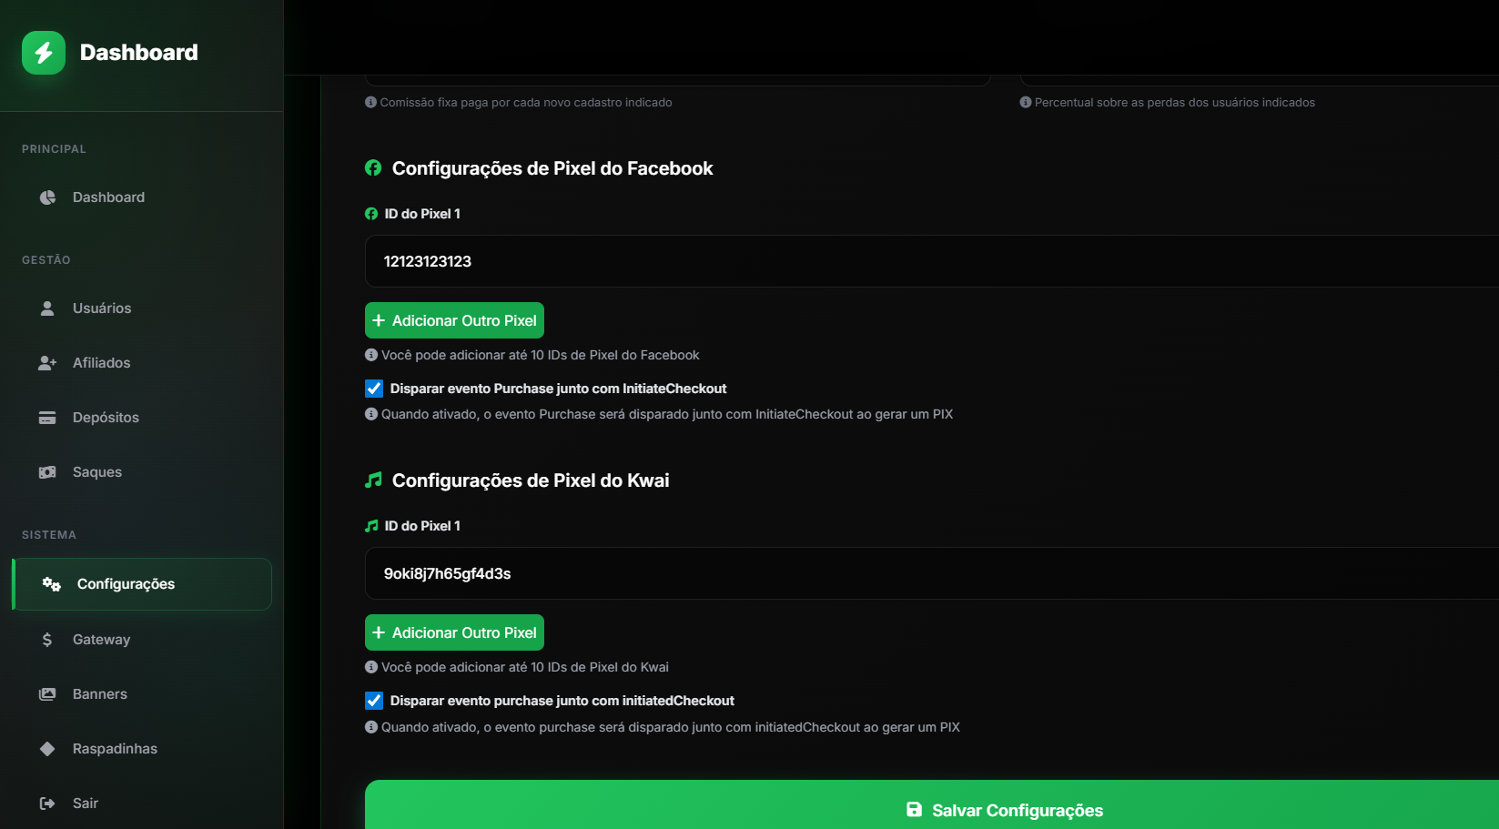This screenshot has height=829, width=1499.
Task: Uncheck Facebook Purchase with InitiateCheckout checkbox
Action: (x=374, y=389)
